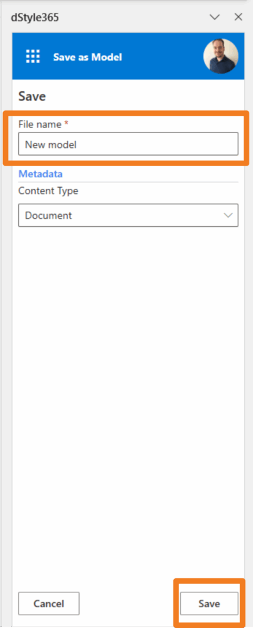Click the Save button at bottom right
The image size is (253, 628).
(x=209, y=603)
